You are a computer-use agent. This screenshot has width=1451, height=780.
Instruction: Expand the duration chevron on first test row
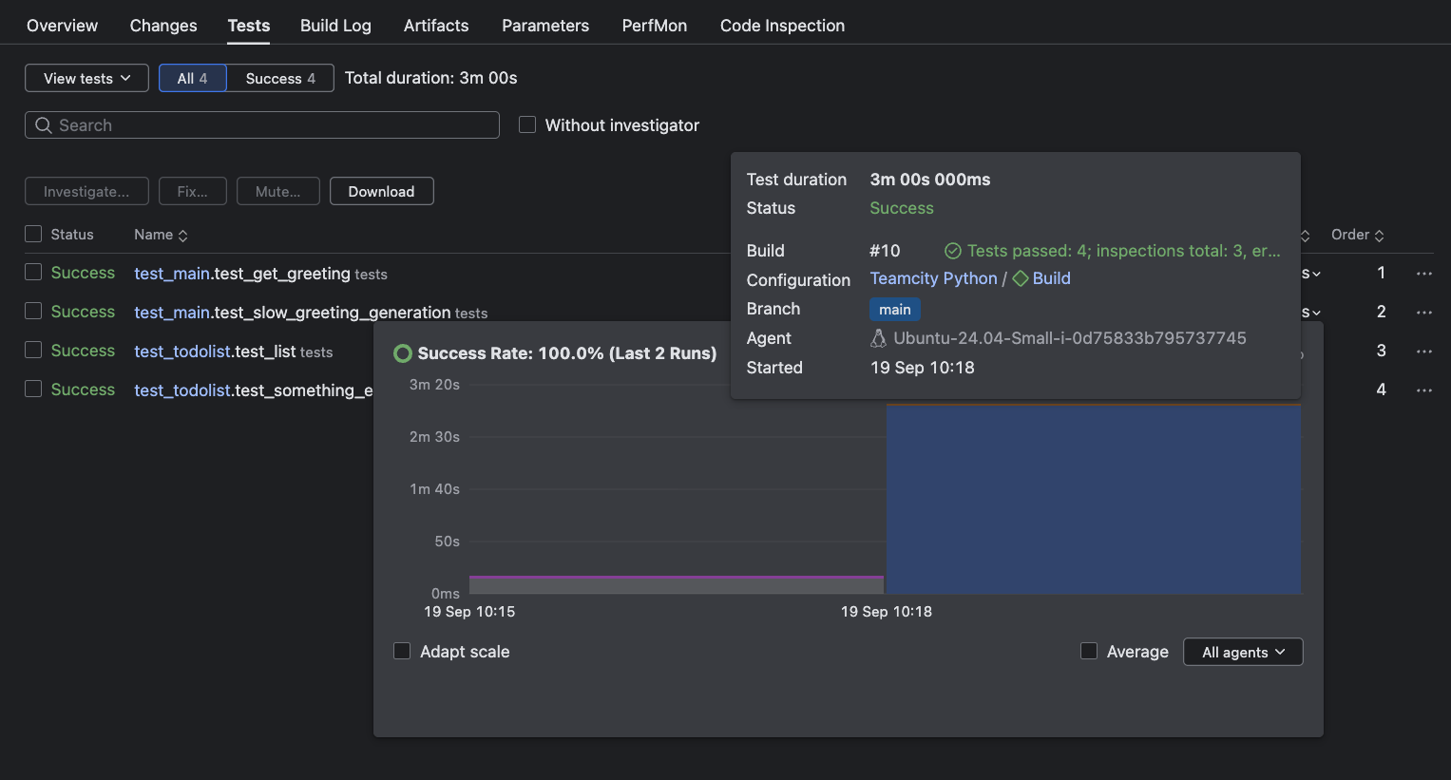[x=1316, y=274]
